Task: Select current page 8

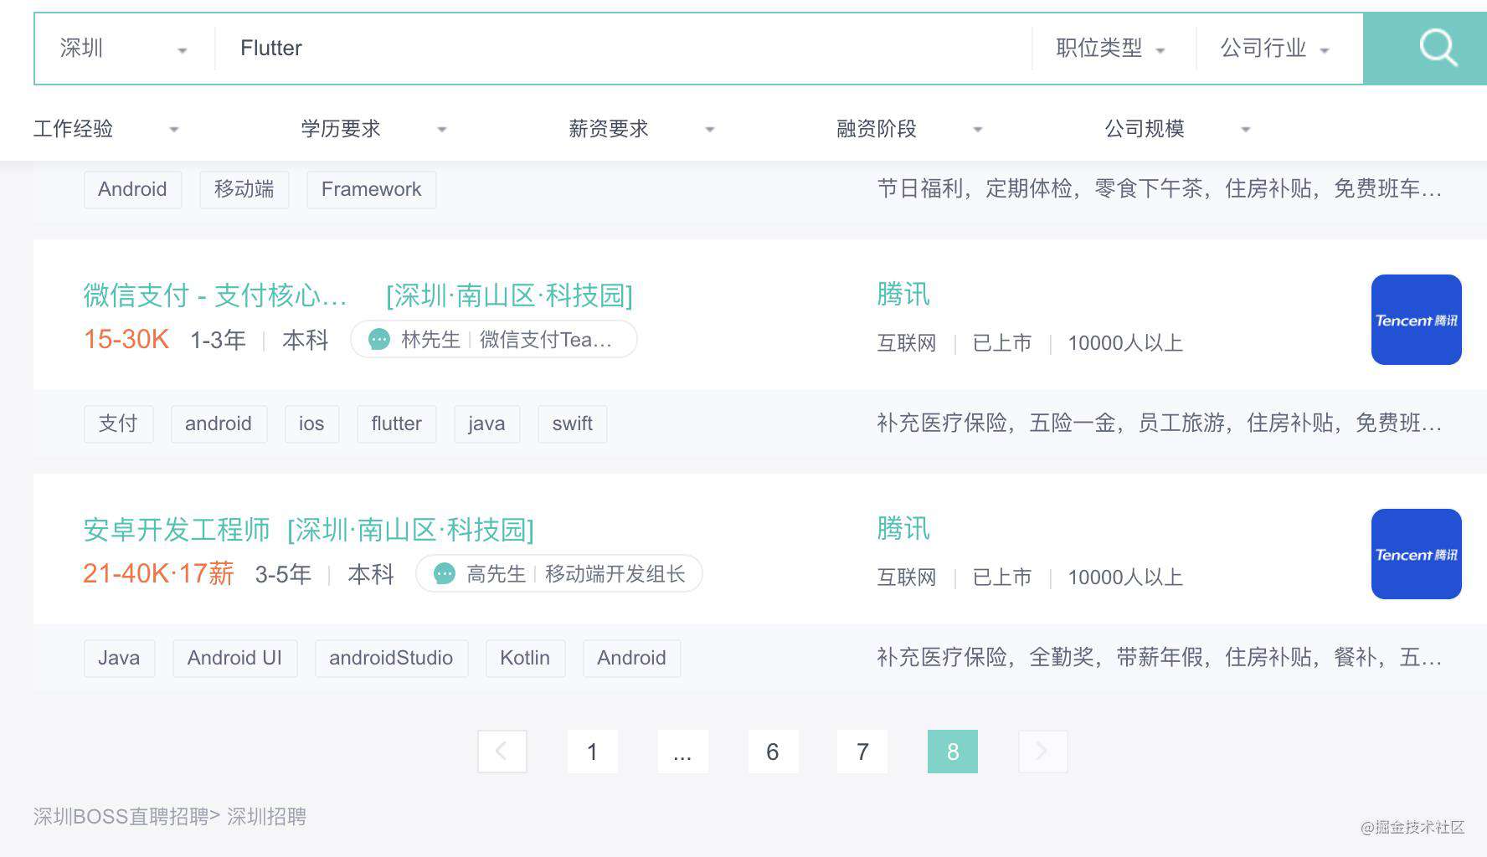Action: click(x=953, y=752)
